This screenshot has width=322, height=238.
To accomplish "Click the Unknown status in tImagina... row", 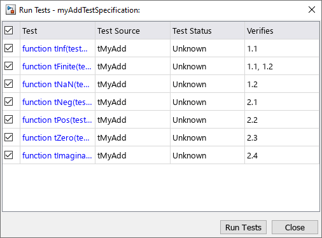I will point(189,156).
